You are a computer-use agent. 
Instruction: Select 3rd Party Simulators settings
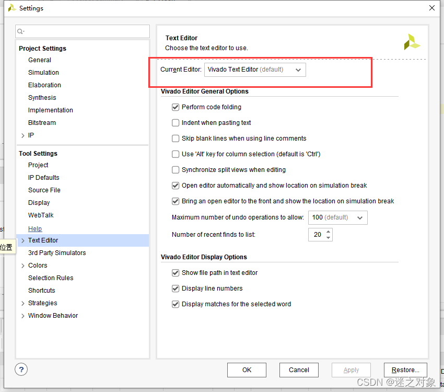pos(57,253)
